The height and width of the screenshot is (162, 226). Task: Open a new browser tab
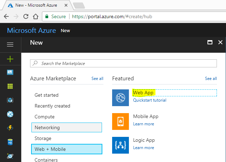click(79, 6)
